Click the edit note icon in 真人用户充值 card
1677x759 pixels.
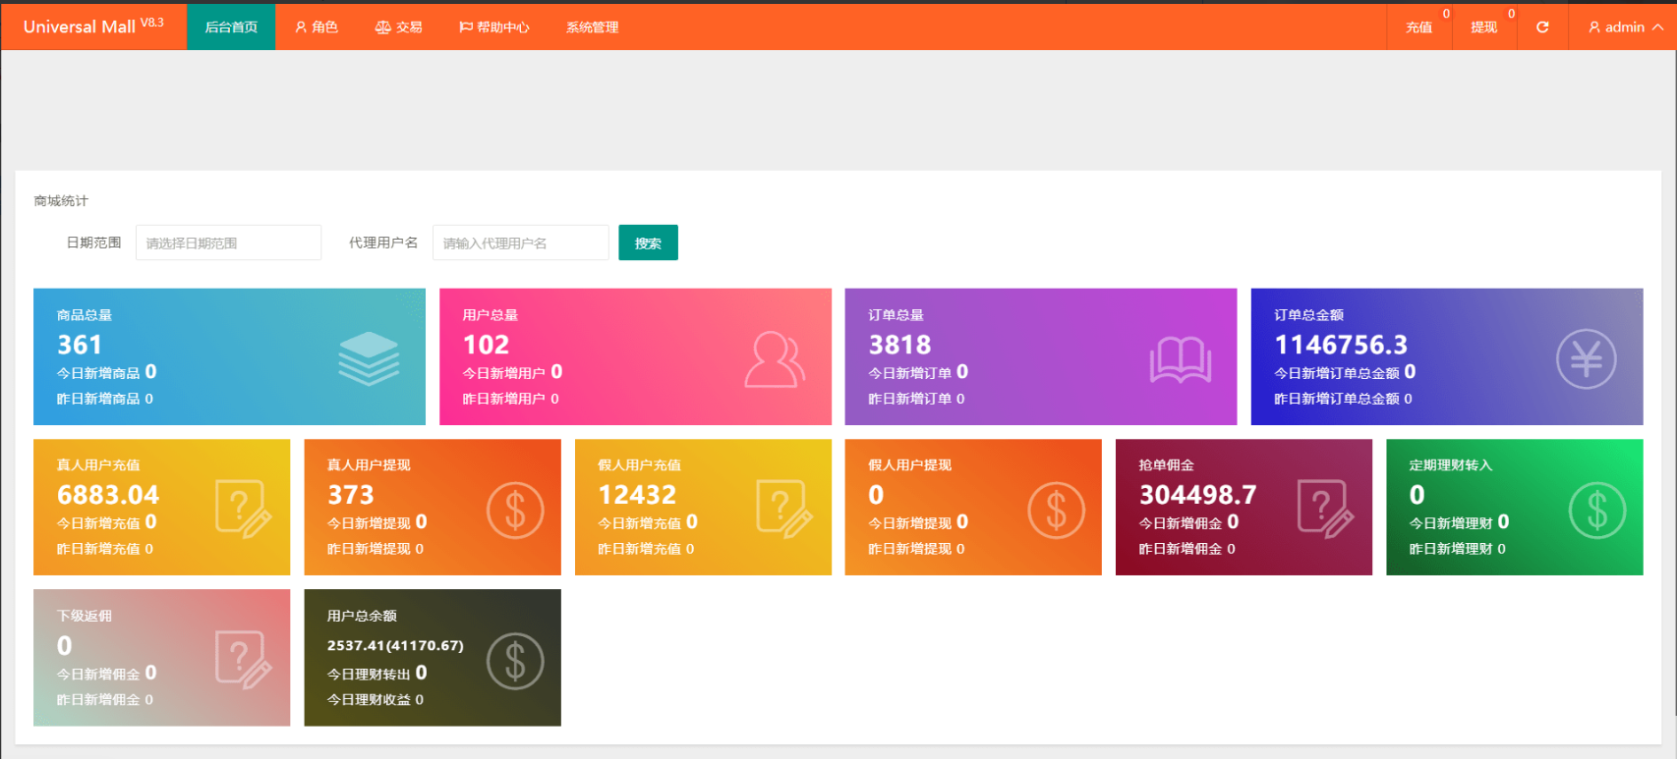tap(243, 509)
